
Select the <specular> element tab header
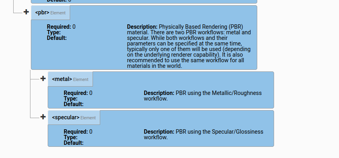pos(74,118)
